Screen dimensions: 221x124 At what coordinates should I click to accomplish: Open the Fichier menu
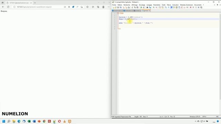click(x=114, y=5)
